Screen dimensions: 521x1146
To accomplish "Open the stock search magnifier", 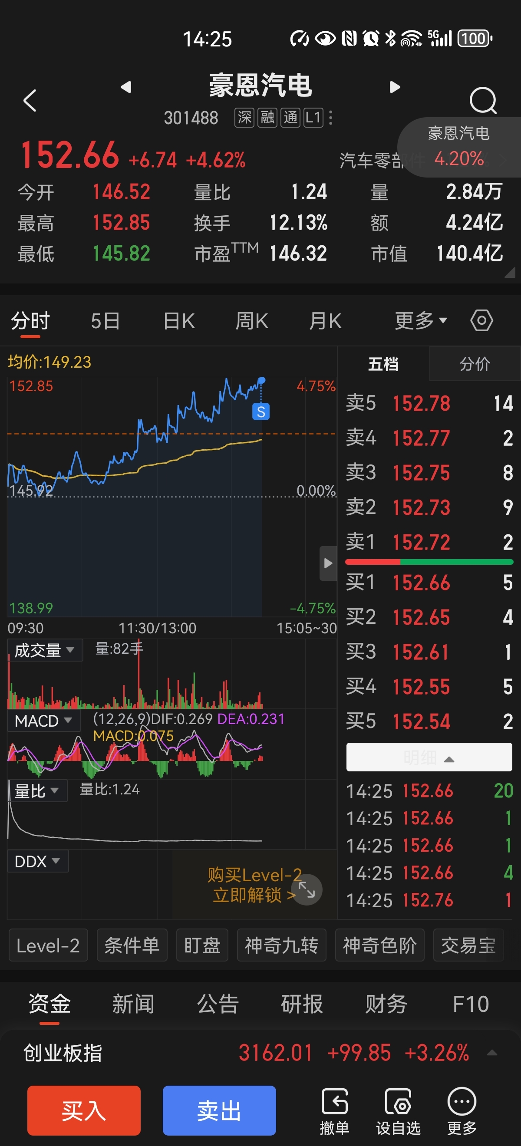I will point(483,101).
